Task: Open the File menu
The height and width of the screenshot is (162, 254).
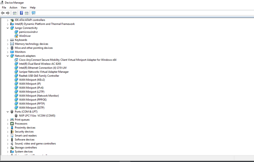Action: [x=4, y=7]
